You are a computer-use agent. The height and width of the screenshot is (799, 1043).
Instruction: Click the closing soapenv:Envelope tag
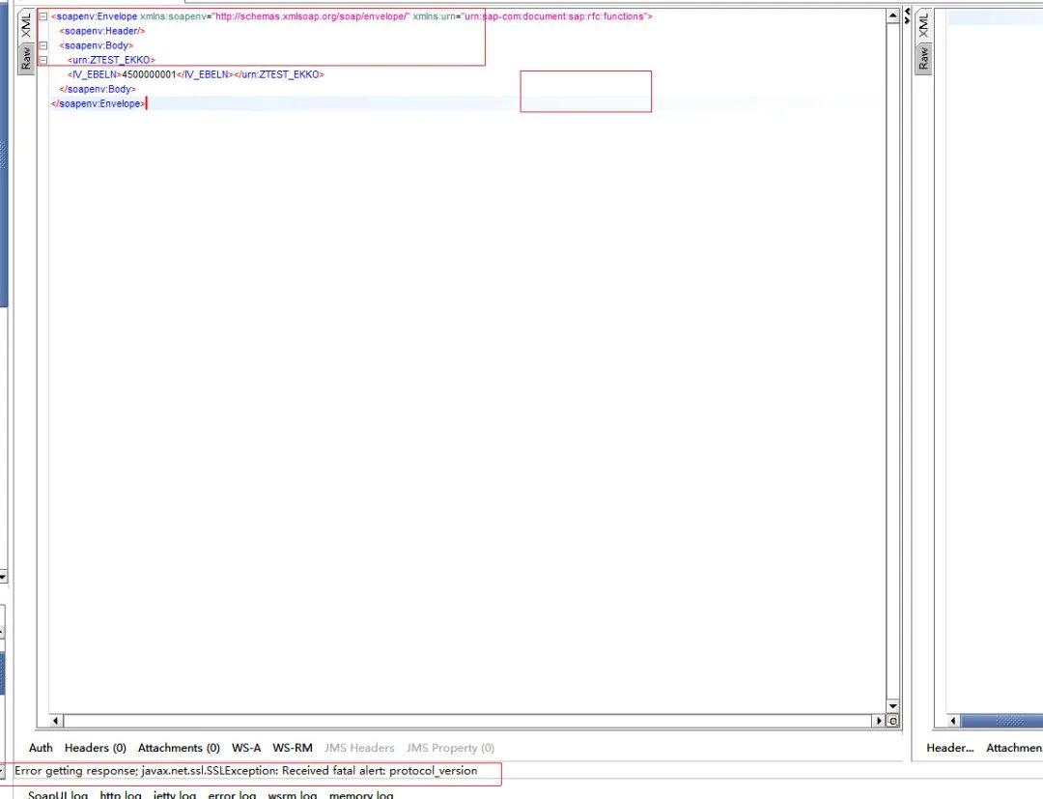98,103
